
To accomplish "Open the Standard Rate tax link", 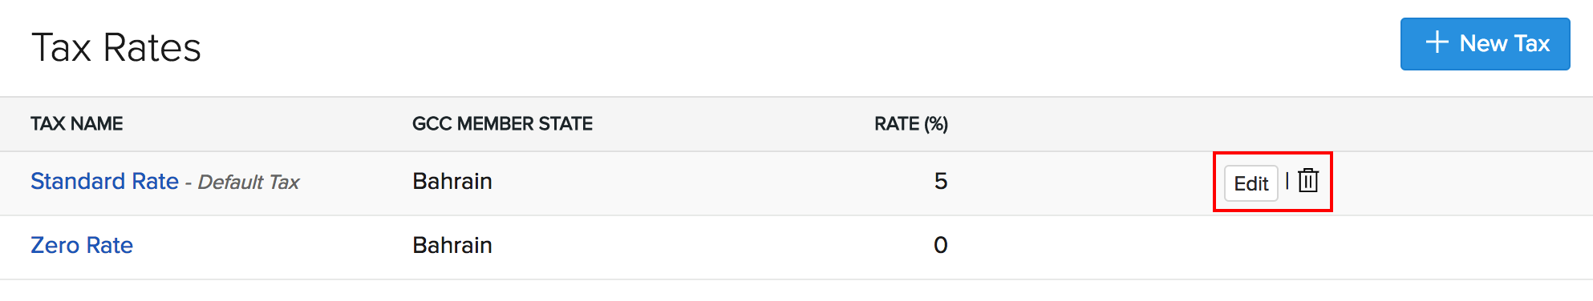I will (x=104, y=181).
